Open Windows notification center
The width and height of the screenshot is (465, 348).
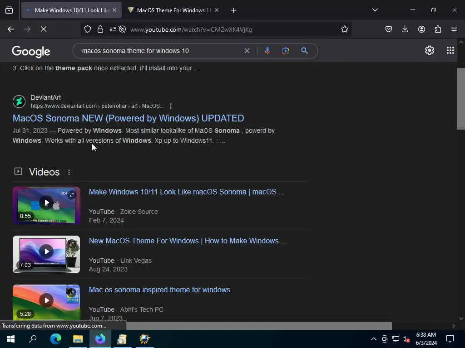450,339
